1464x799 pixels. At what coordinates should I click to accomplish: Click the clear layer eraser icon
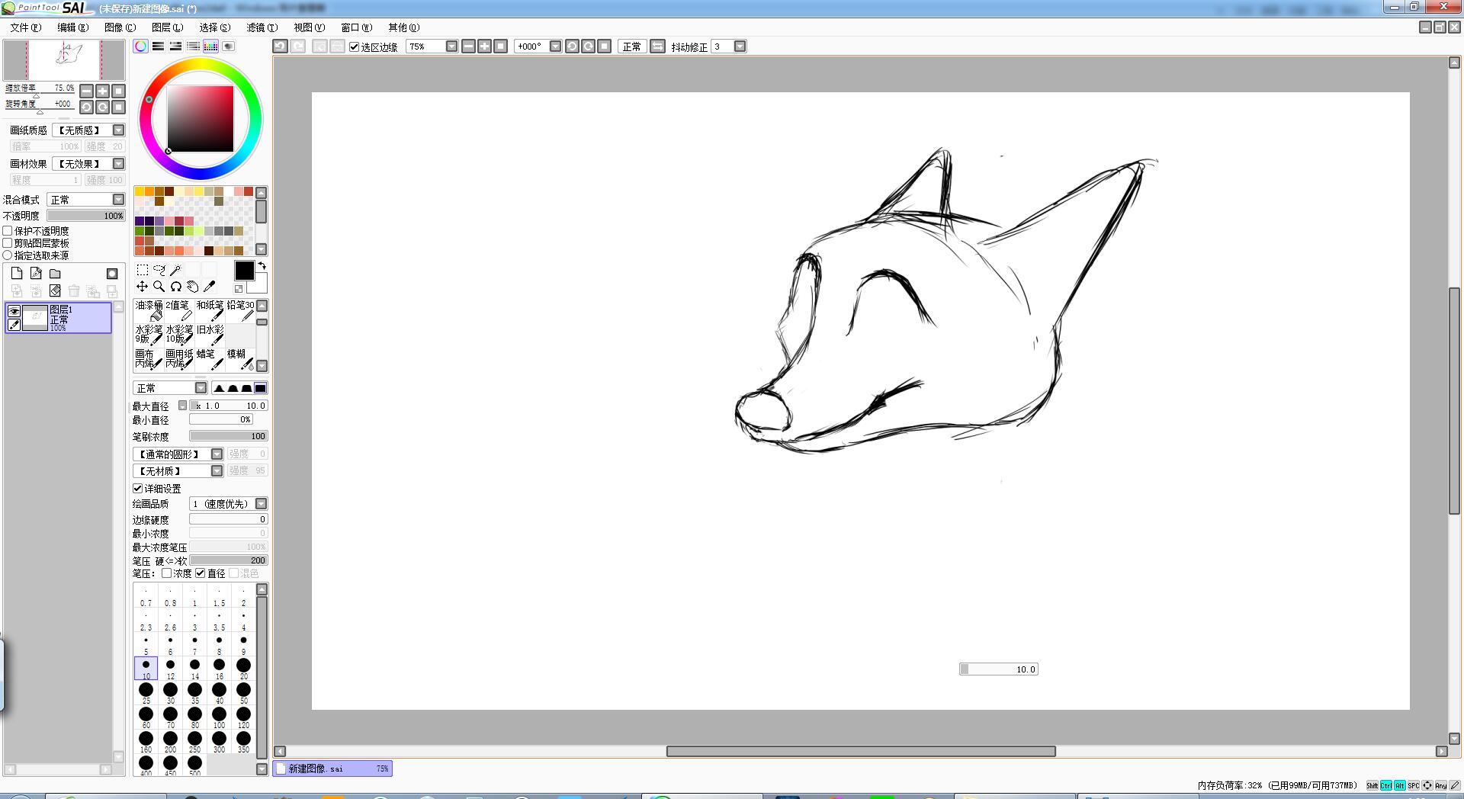pos(55,290)
